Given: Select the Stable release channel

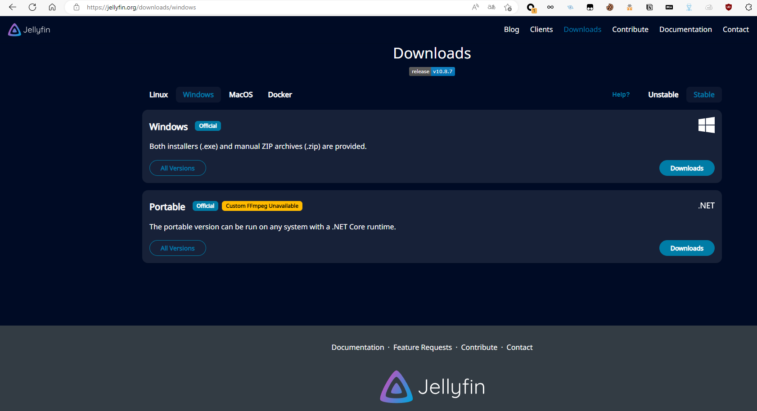Looking at the screenshot, I should (704, 94).
